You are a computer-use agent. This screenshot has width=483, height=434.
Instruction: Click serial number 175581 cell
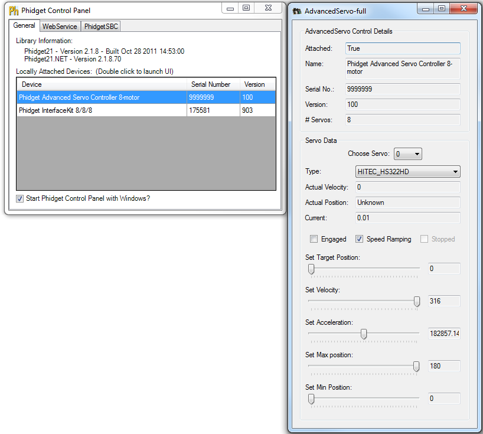[x=214, y=110]
